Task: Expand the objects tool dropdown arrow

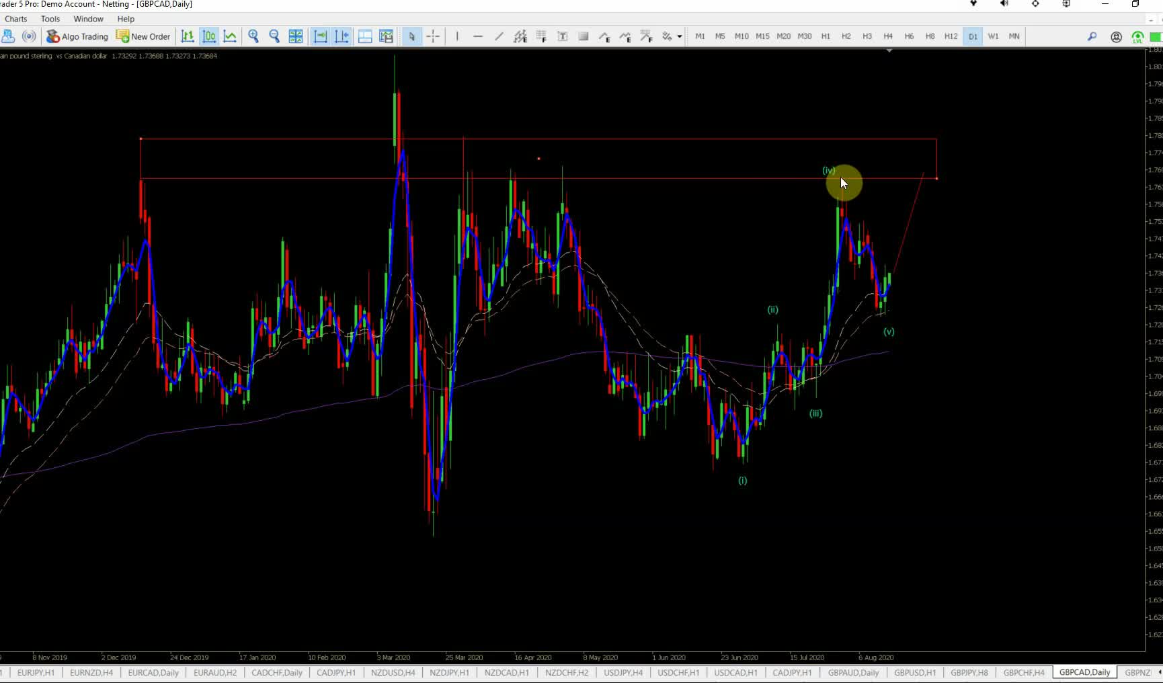Action: click(x=680, y=37)
